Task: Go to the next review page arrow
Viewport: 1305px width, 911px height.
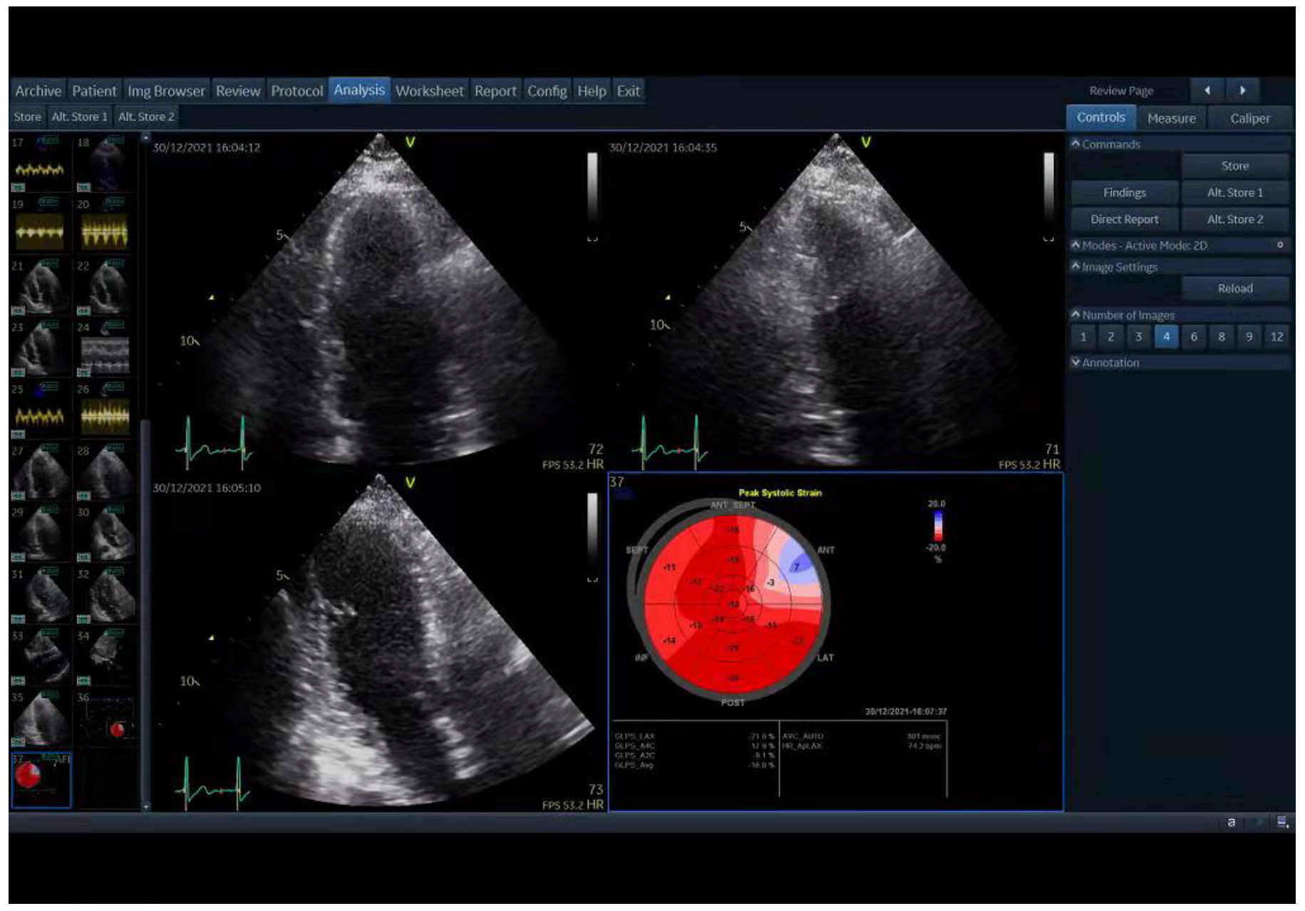Action: [x=1242, y=90]
